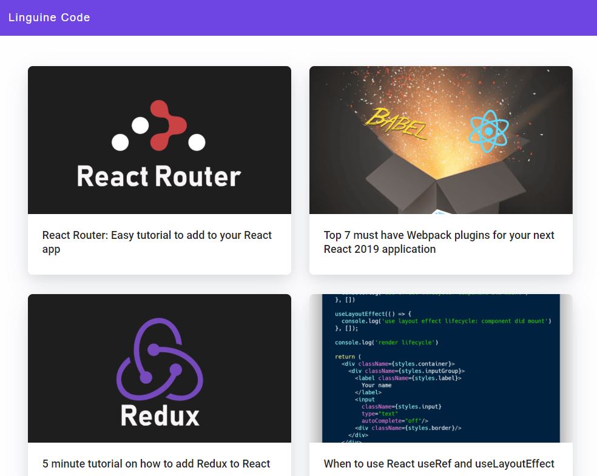597x476 pixels.
Task: Open the useLayoutEffect code snippet thumbnail
Action: 441,368
